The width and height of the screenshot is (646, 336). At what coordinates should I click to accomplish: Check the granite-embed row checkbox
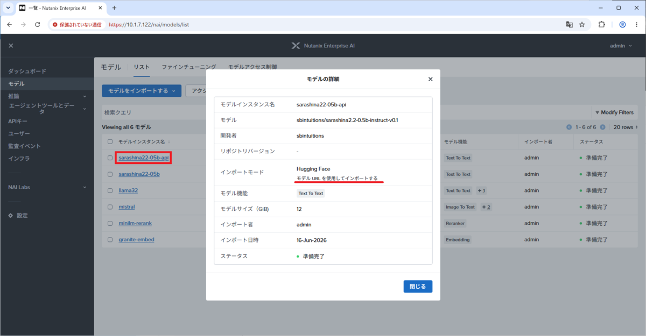click(110, 239)
